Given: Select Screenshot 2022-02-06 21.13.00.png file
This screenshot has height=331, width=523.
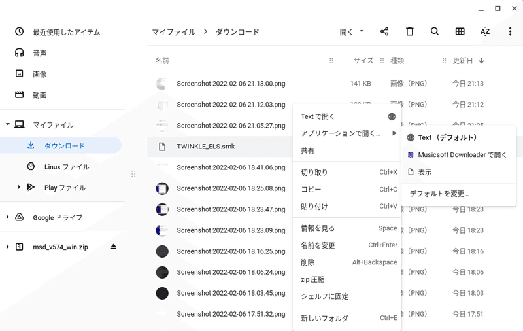Looking at the screenshot, I should [231, 84].
